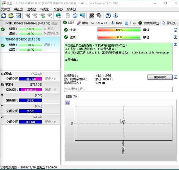Click the '无需动作。' text in status box
This screenshot has width=179, height=170.
[x=72, y=60]
